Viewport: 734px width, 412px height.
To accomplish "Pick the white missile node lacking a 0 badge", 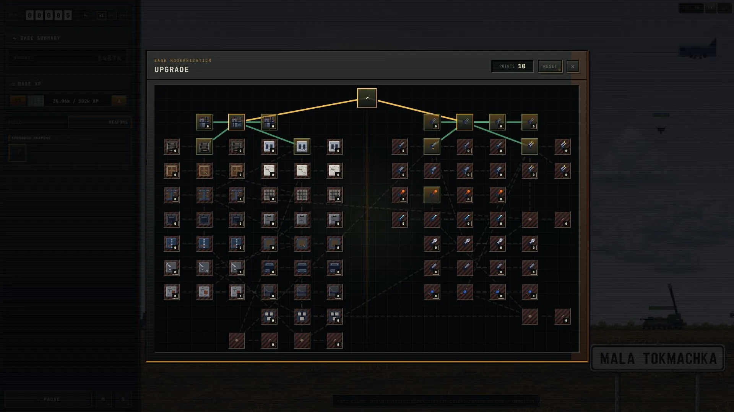I will pos(465,243).
